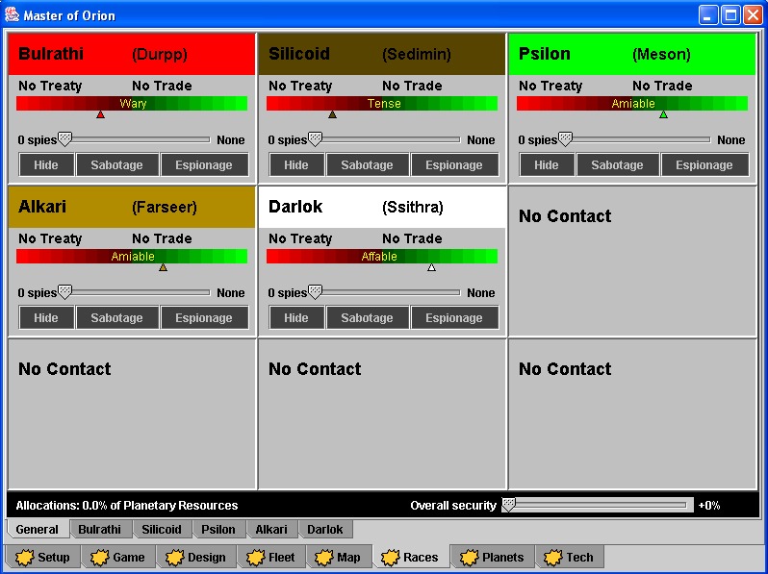Click the star icon on the Planets tab
The image size is (768, 574).
[469, 557]
